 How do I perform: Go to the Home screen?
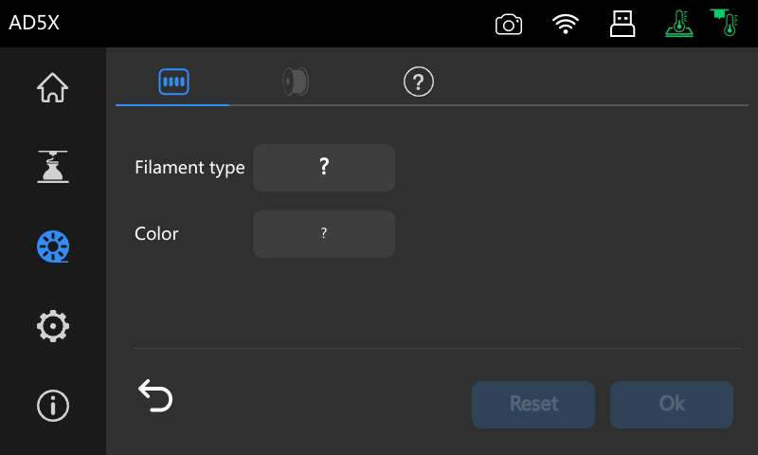[53, 87]
